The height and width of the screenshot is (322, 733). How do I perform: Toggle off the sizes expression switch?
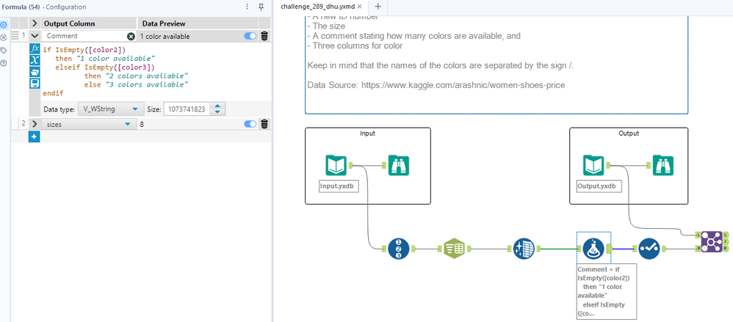(x=250, y=124)
